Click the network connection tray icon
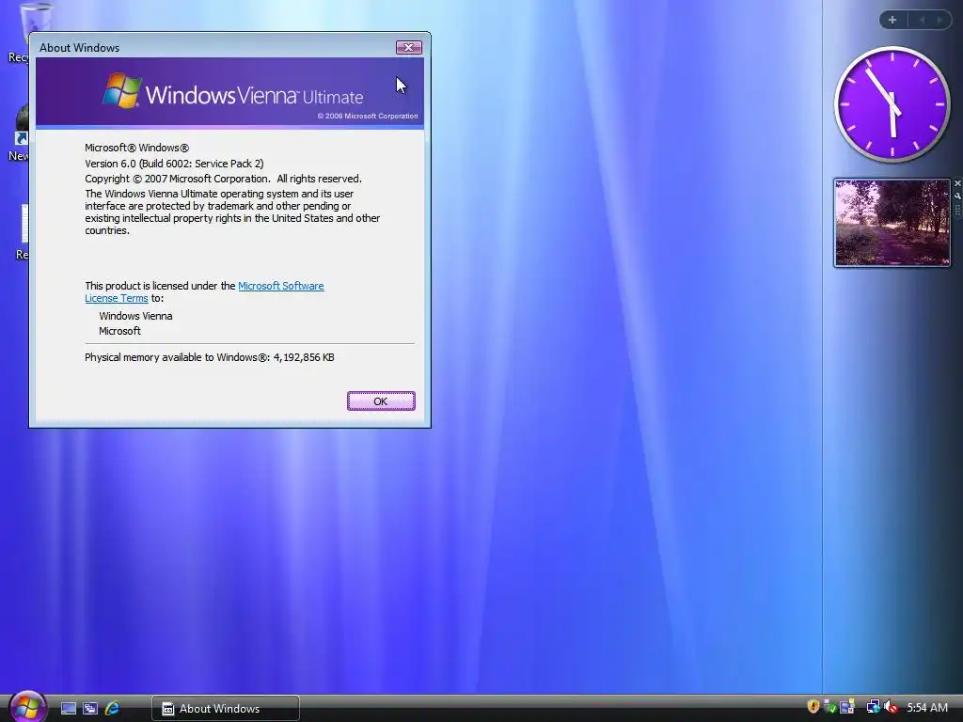This screenshot has width=963, height=722. click(x=873, y=707)
